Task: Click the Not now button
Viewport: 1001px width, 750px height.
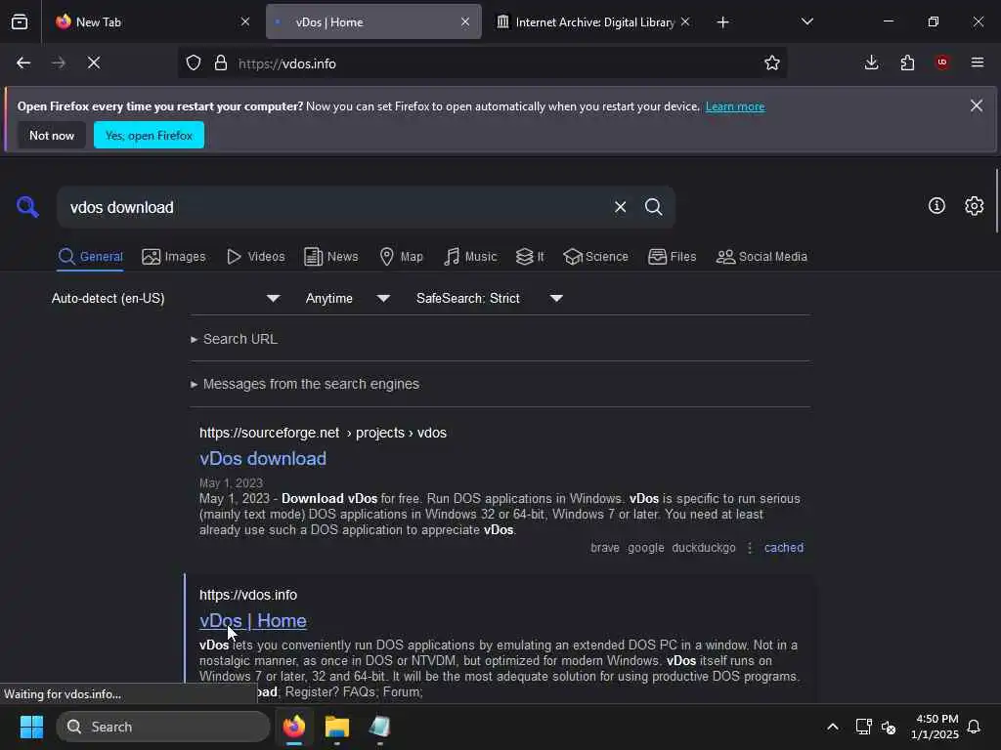Action: tap(52, 135)
